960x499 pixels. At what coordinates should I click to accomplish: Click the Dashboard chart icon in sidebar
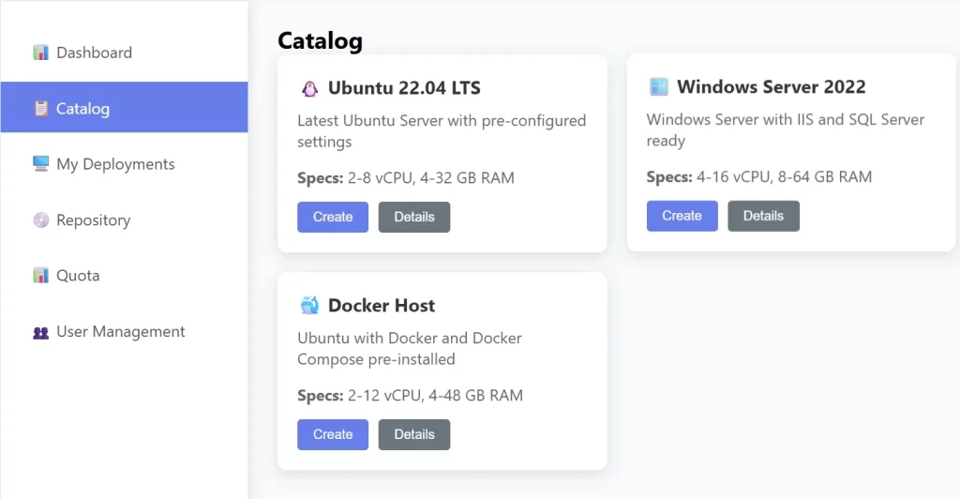click(x=40, y=53)
